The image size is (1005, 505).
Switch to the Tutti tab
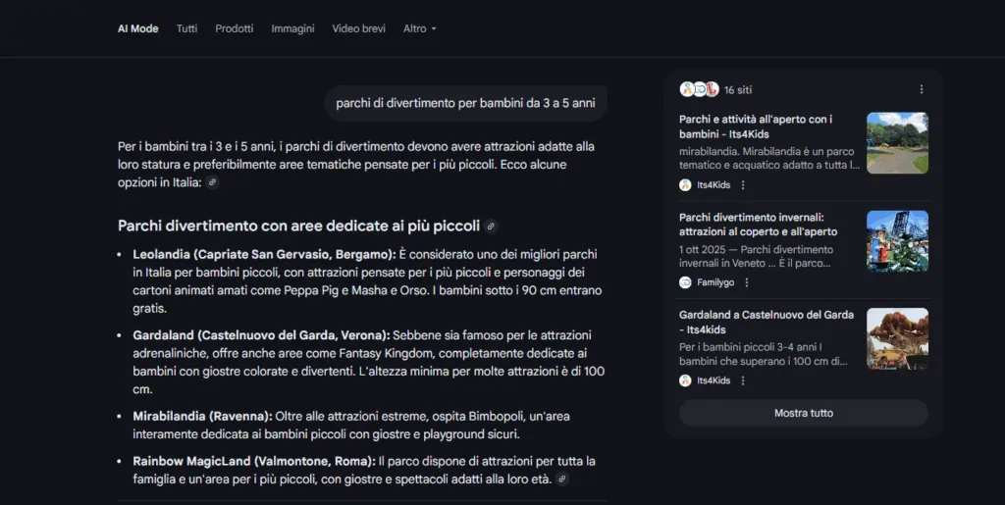click(186, 28)
